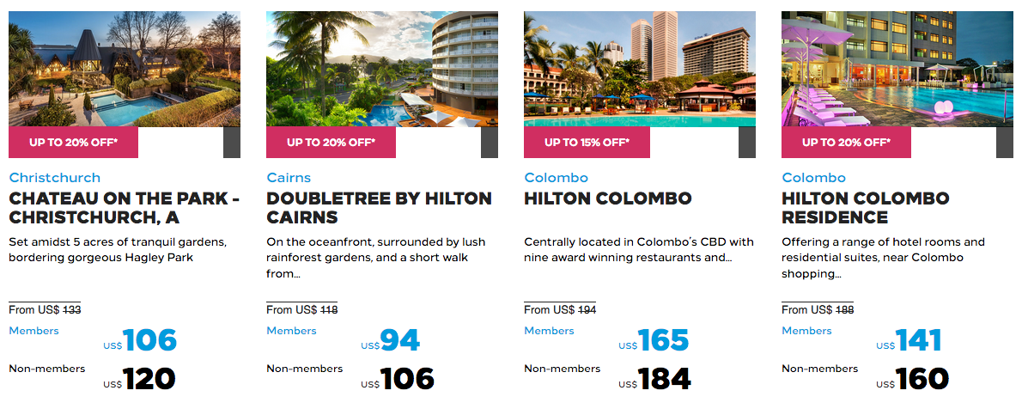The width and height of the screenshot is (1028, 415).
Task: Open the Hilton Colombo Residence title
Action: pos(865,208)
